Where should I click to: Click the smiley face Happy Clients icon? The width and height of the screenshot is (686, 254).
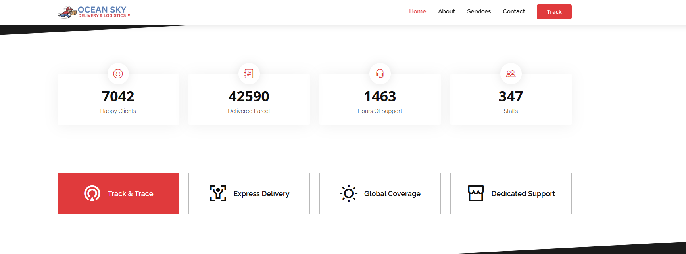click(x=118, y=74)
